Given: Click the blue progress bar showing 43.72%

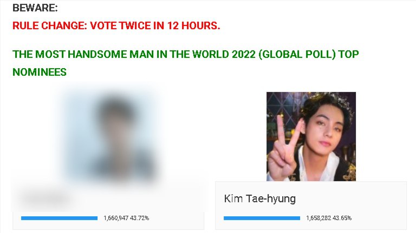Looking at the screenshot, I should (60, 218).
